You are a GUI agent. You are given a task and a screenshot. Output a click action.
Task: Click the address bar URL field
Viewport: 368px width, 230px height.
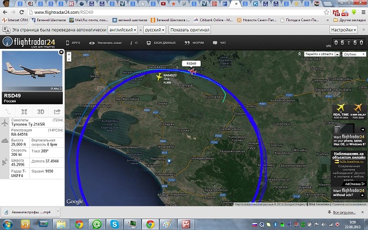[176, 12]
